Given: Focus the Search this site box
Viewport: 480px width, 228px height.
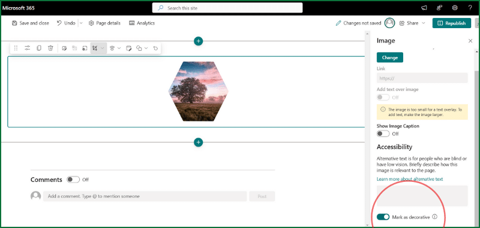Looking at the screenshot, I should coord(227,8).
